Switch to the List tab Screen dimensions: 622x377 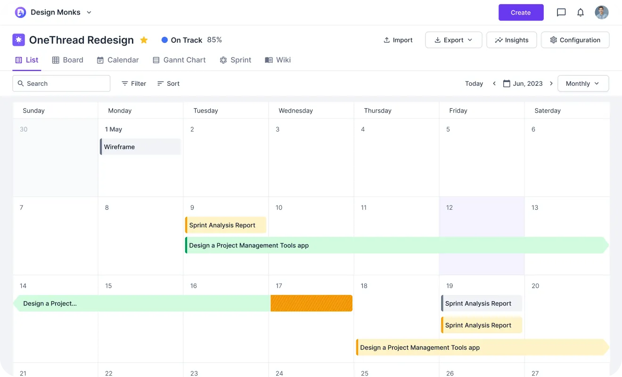pyautogui.click(x=27, y=60)
